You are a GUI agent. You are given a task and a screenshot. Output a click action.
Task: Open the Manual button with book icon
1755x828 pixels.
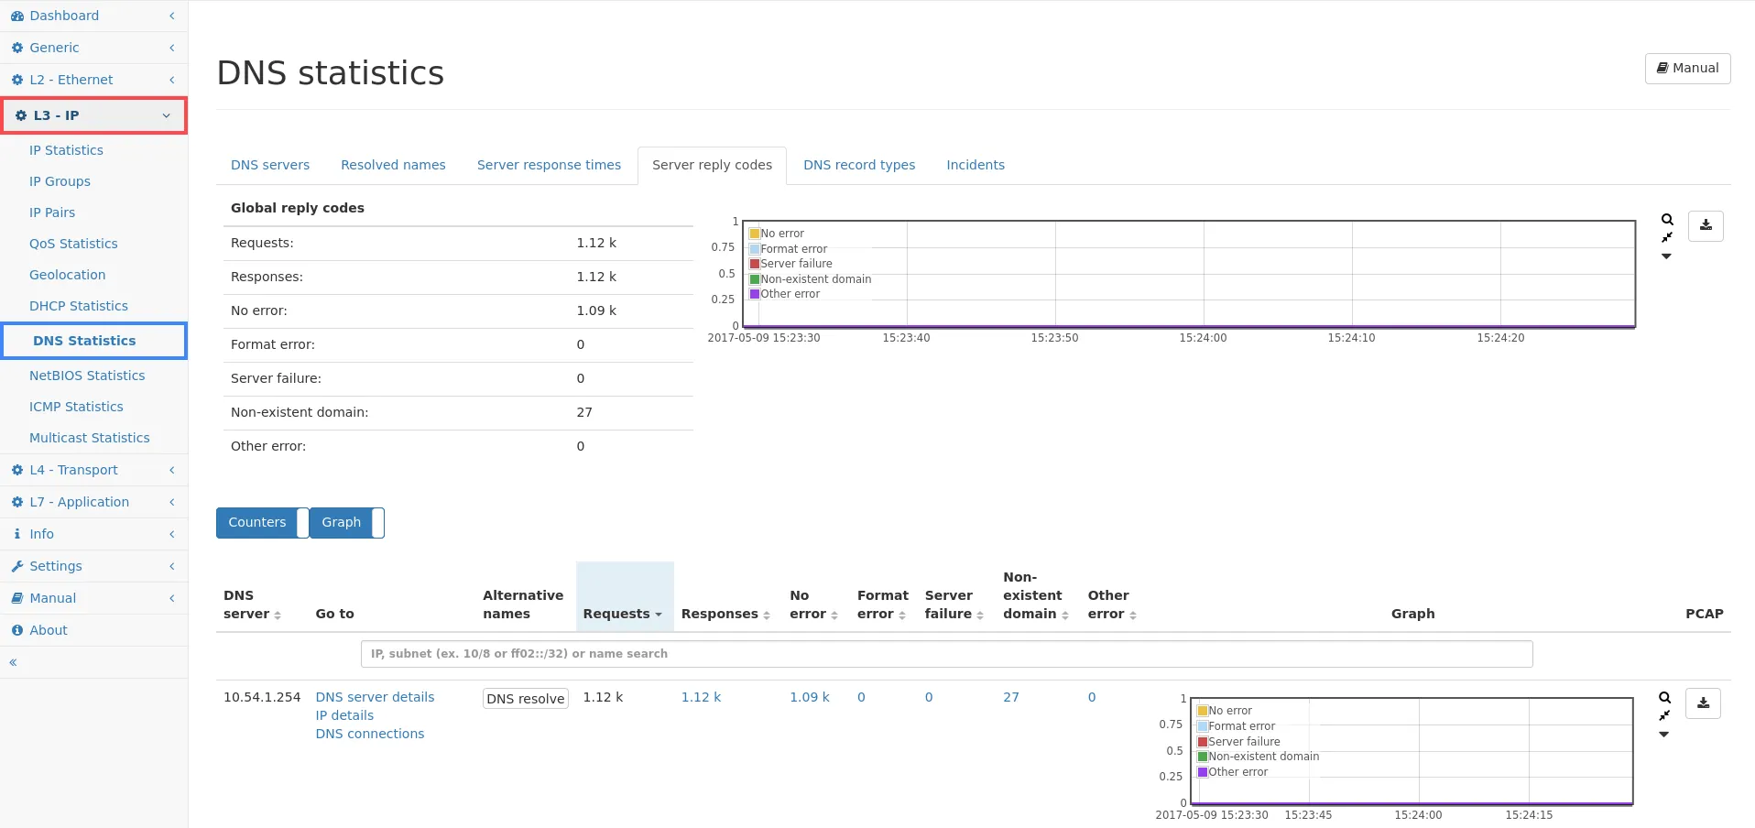click(1687, 69)
